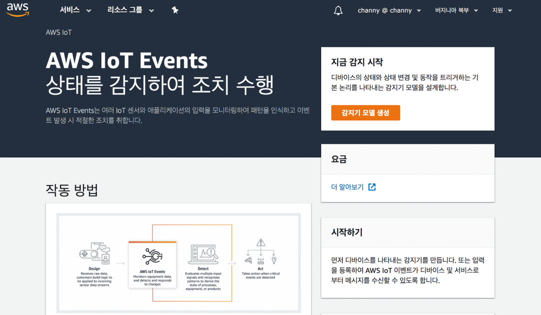Expand the 지원 dropdown
The image size is (541, 315).
pyautogui.click(x=501, y=9)
